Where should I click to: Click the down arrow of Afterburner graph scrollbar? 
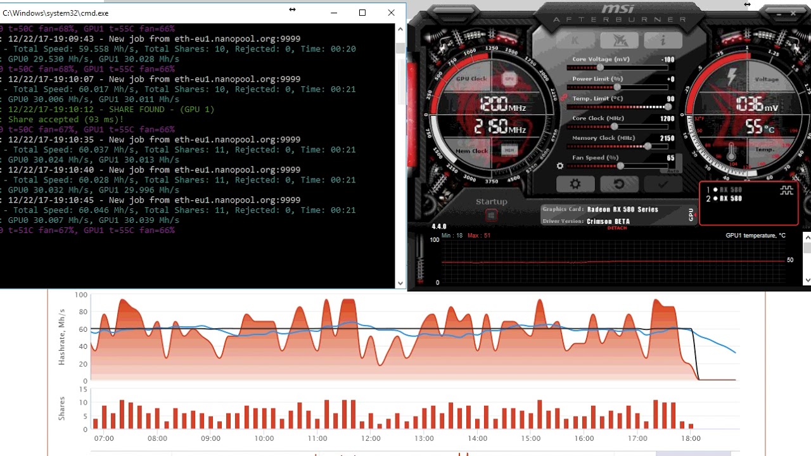tap(807, 280)
